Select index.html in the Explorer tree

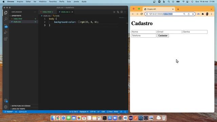tap(23, 19)
